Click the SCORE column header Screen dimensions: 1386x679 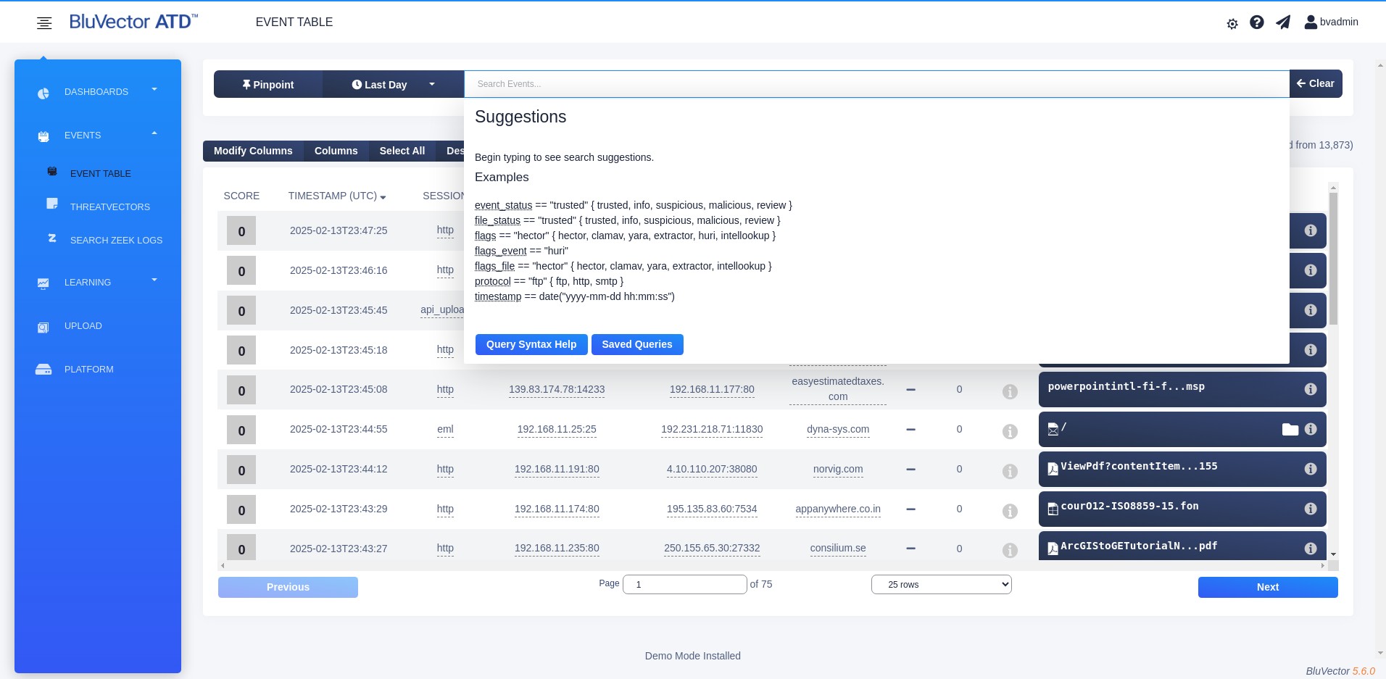pos(241,196)
